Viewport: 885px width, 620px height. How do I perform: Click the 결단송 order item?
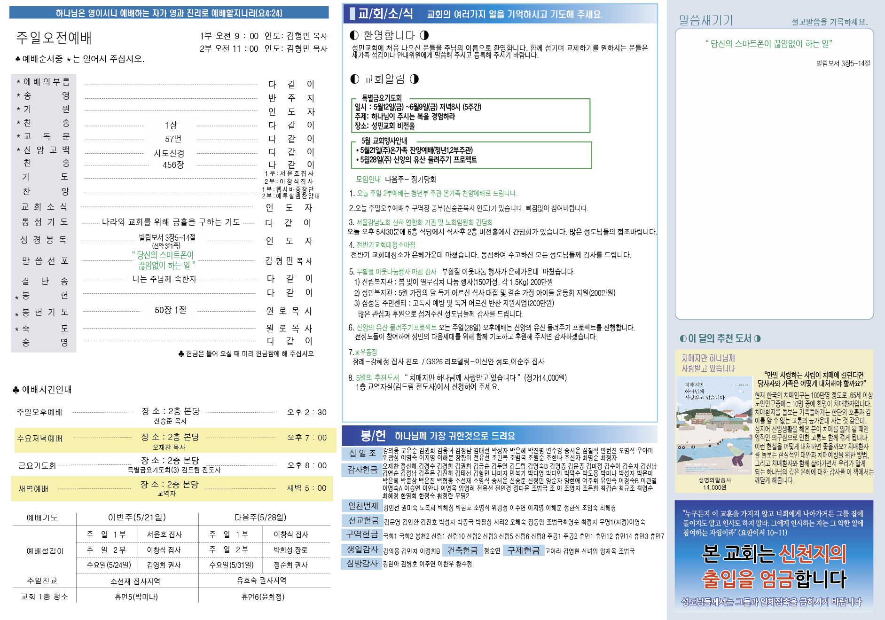pyautogui.click(x=45, y=281)
